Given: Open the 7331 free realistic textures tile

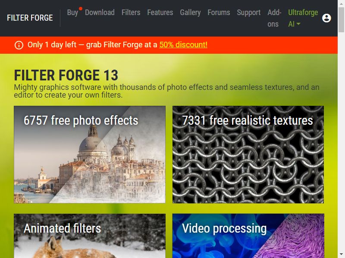Looking at the screenshot, I should (248, 154).
